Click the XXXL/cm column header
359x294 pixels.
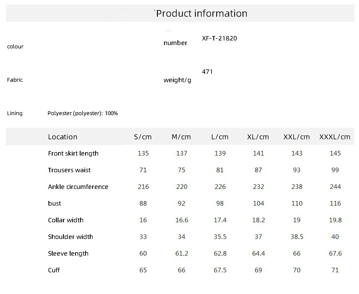click(x=335, y=137)
